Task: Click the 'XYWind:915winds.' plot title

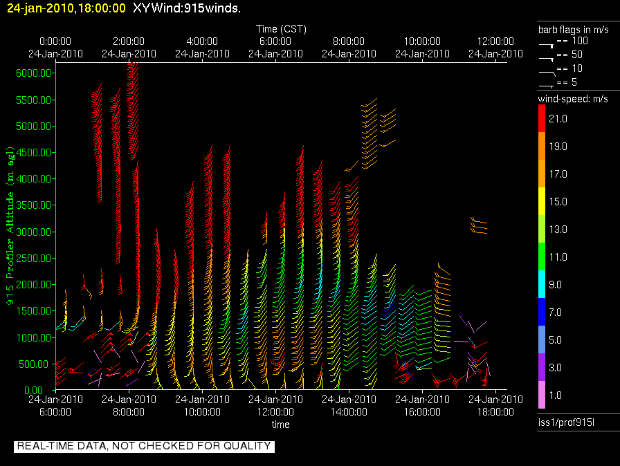Action: [x=187, y=8]
